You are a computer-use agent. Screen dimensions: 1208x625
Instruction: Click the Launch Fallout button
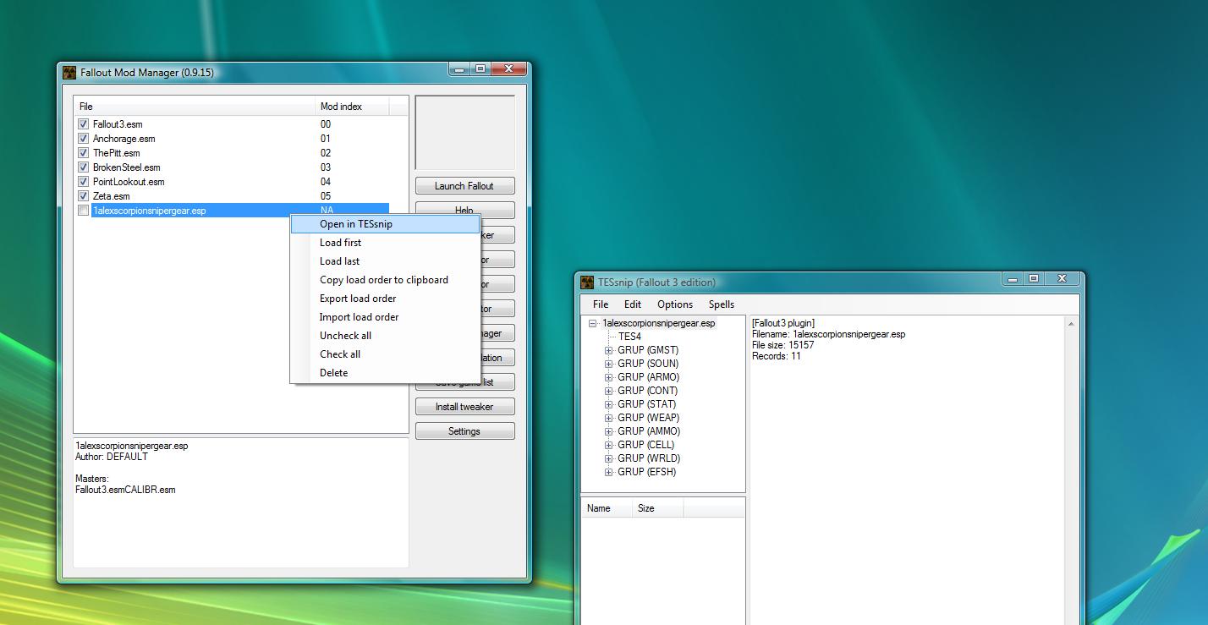click(464, 186)
